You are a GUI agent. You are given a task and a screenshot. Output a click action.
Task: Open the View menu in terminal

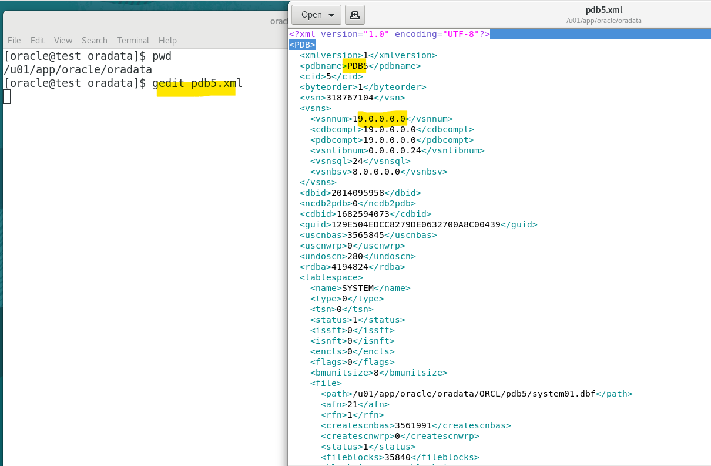pyautogui.click(x=63, y=40)
